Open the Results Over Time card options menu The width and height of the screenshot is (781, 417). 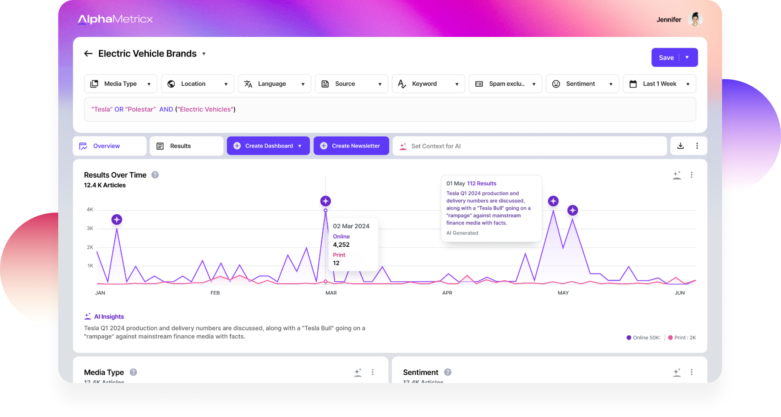(692, 175)
